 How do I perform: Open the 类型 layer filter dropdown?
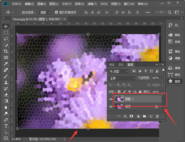(118, 71)
